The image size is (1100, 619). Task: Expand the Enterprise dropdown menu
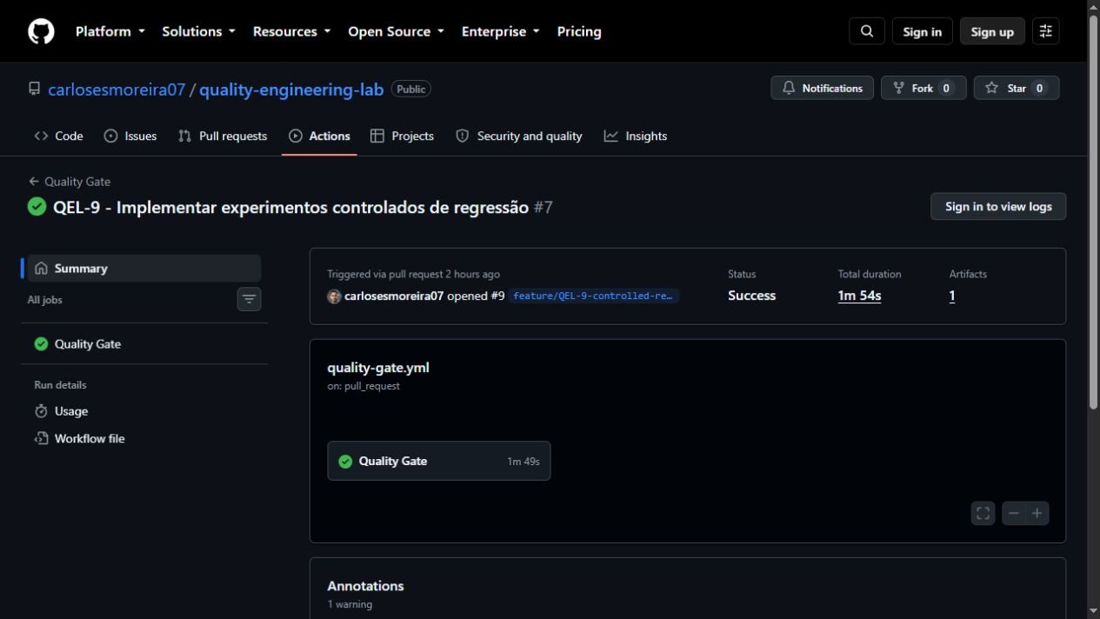(501, 31)
